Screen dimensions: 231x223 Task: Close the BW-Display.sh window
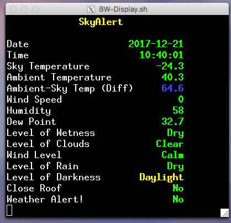(x=13, y=9)
